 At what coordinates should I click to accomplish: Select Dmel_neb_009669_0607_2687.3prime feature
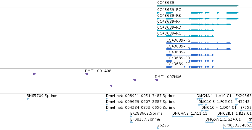[141, 102]
